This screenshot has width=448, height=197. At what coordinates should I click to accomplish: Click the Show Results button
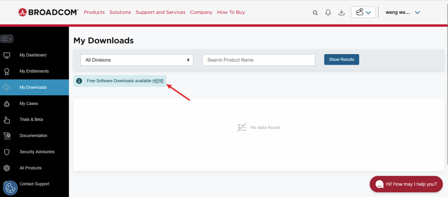(341, 59)
